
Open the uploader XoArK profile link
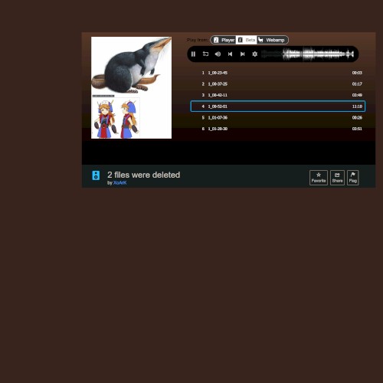(119, 183)
